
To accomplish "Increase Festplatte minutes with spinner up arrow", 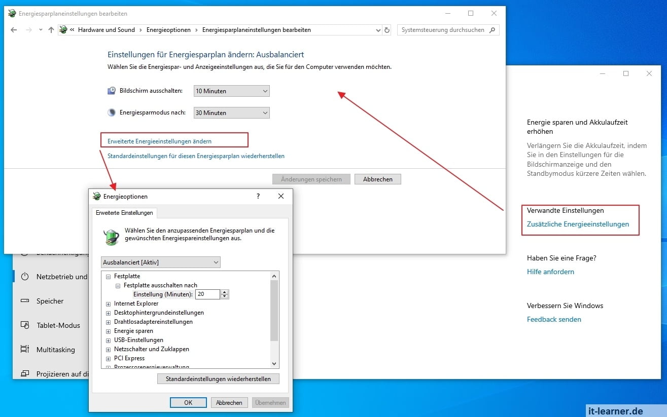I will tap(225, 292).
